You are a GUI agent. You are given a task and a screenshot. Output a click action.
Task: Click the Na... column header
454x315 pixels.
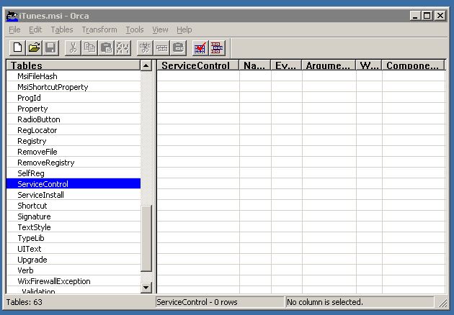[254, 65]
